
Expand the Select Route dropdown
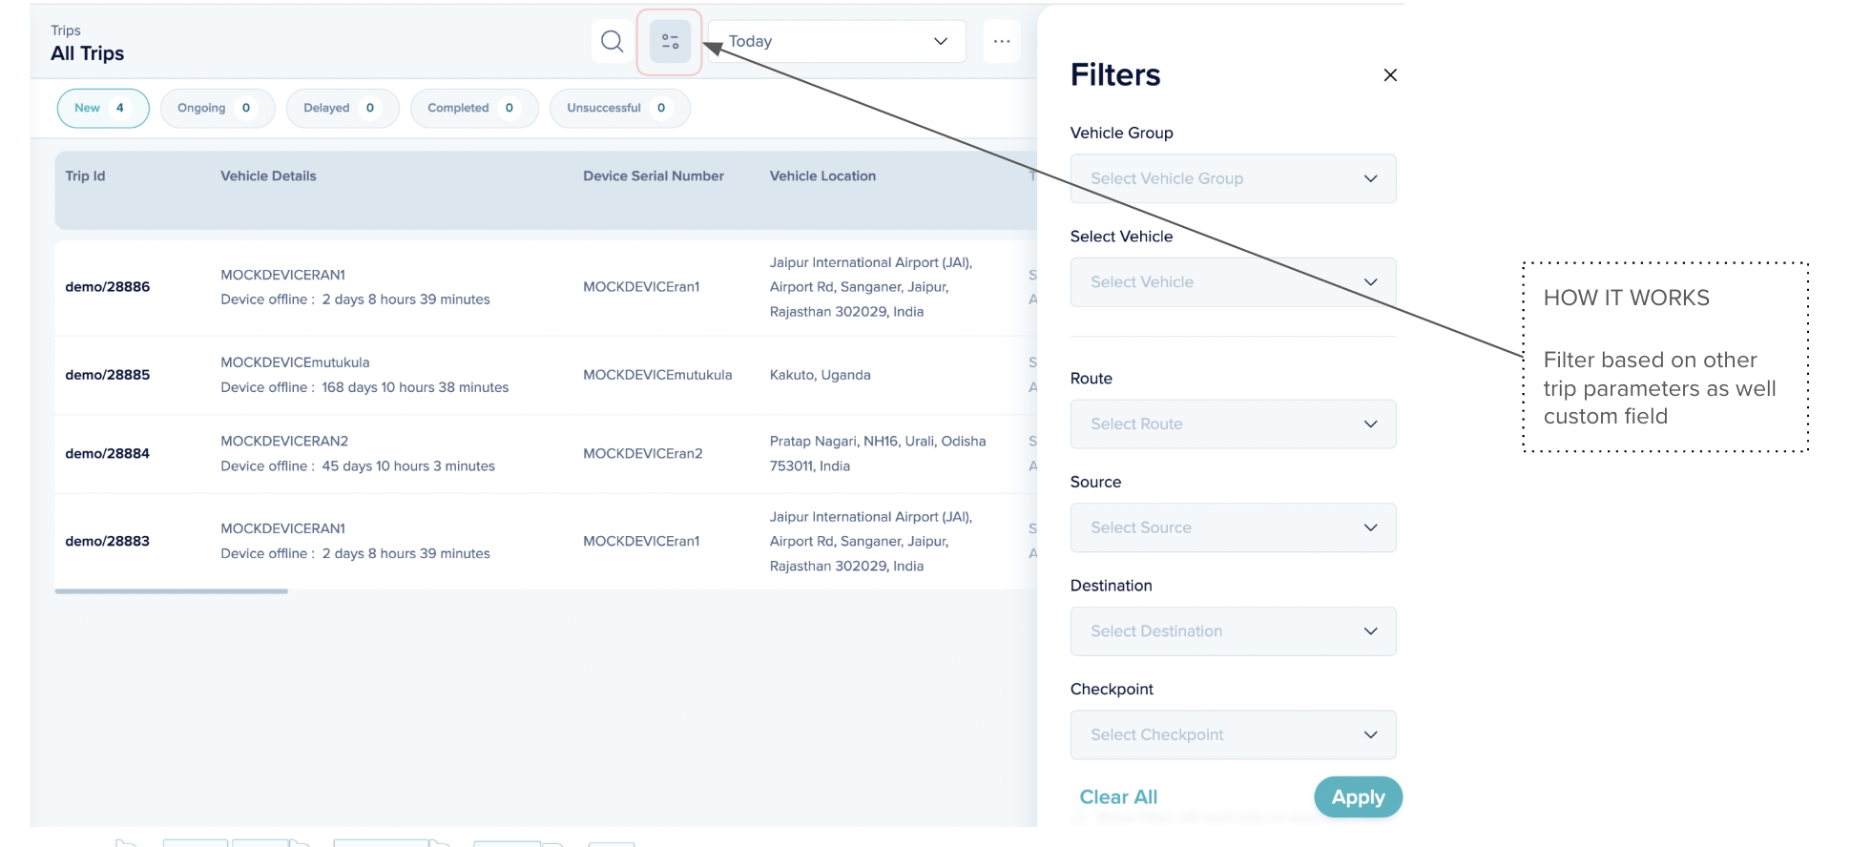click(1232, 424)
